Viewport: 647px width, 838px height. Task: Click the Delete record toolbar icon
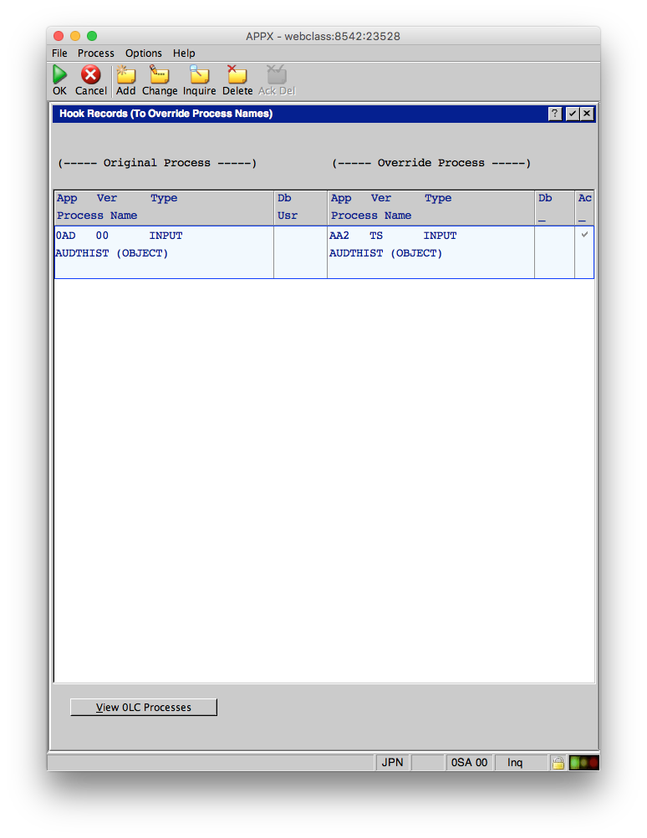[237, 75]
